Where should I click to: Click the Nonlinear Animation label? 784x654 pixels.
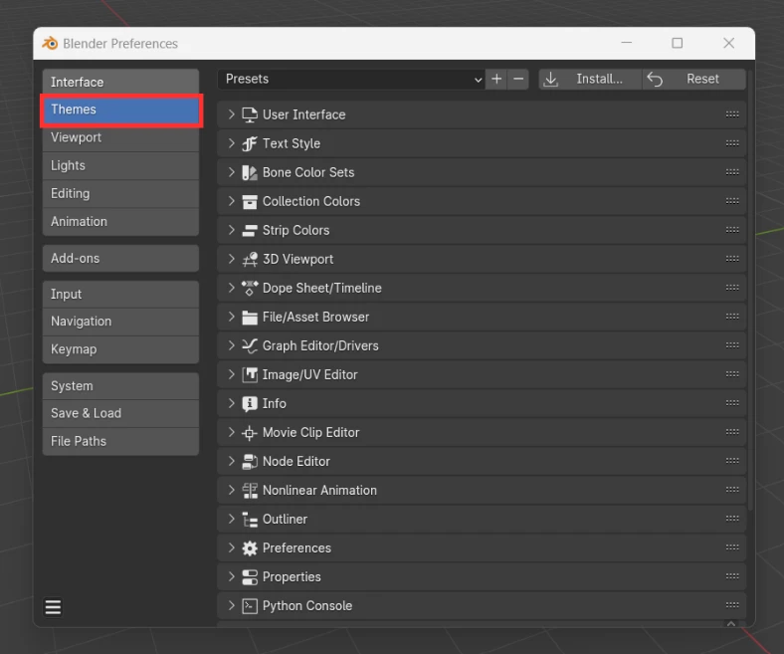[x=319, y=491]
